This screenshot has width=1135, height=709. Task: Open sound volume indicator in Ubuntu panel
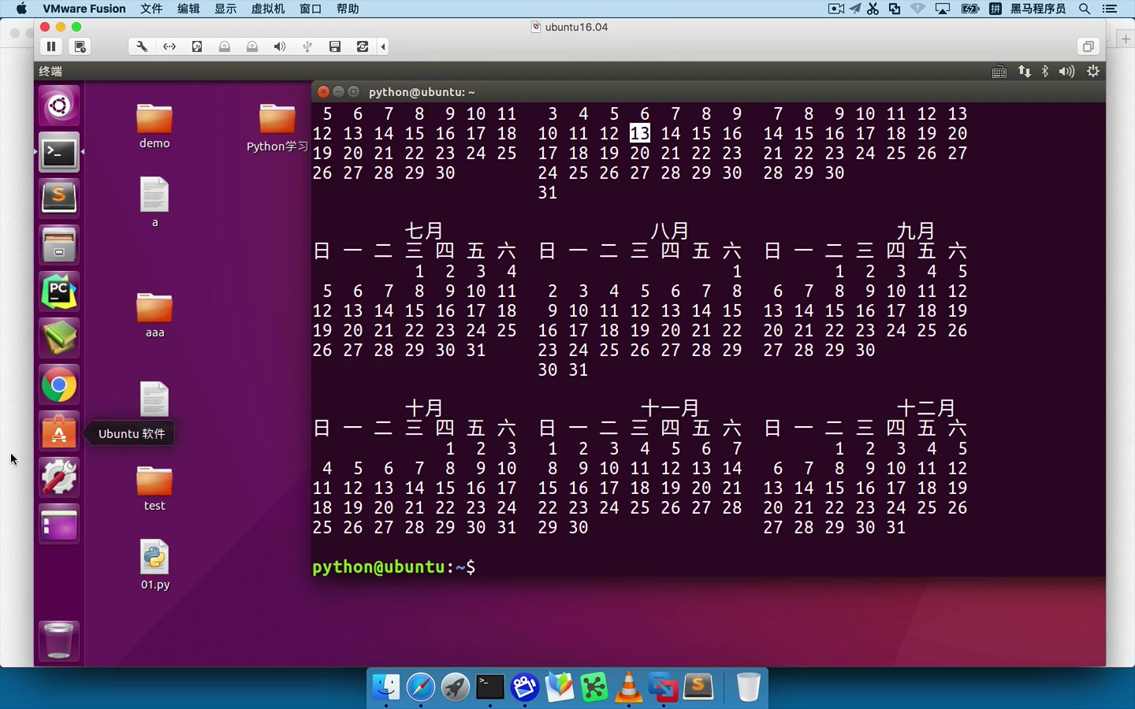point(1067,72)
